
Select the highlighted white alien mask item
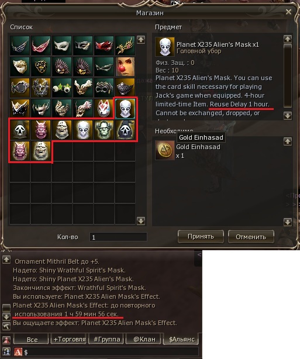125,109
